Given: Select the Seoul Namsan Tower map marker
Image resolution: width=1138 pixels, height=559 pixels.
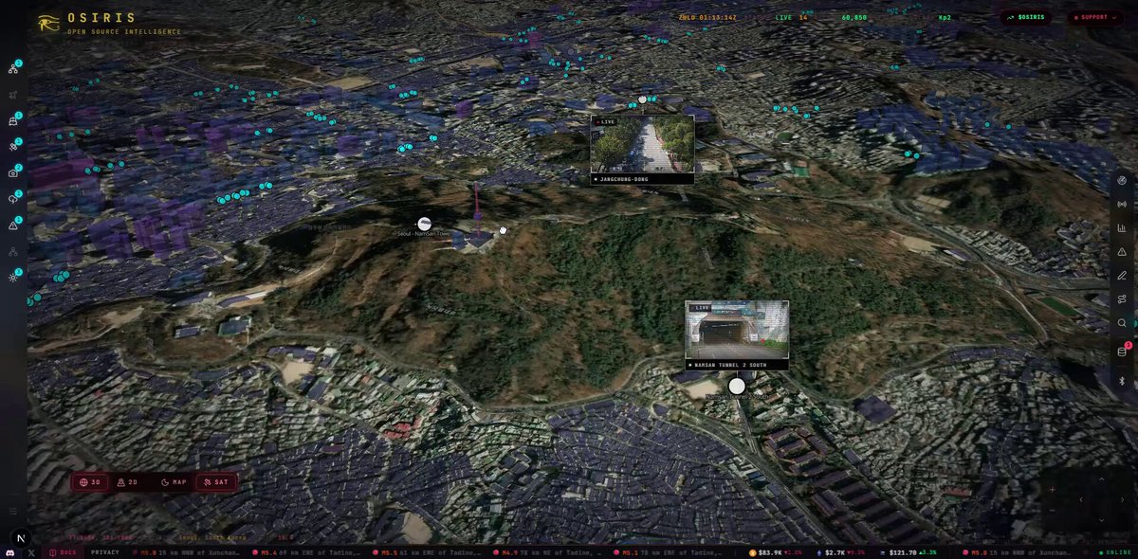Looking at the screenshot, I should pyautogui.click(x=424, y=224).
